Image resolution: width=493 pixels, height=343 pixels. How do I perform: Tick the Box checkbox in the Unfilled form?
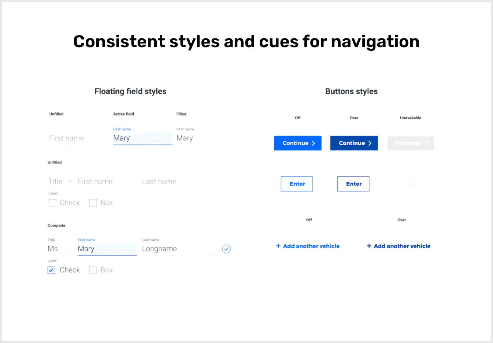point(93,203)
